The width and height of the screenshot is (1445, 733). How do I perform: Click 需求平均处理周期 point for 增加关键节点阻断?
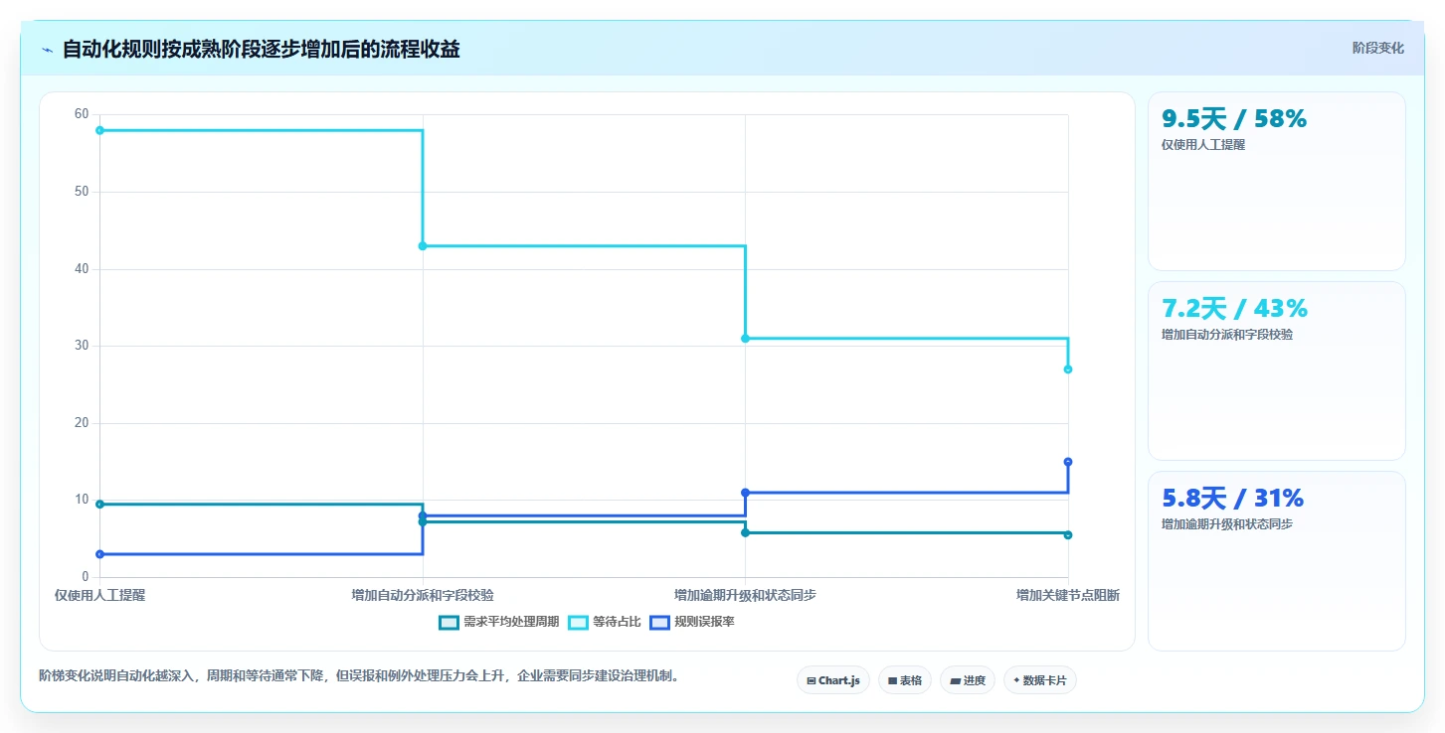coord(1068,534)
